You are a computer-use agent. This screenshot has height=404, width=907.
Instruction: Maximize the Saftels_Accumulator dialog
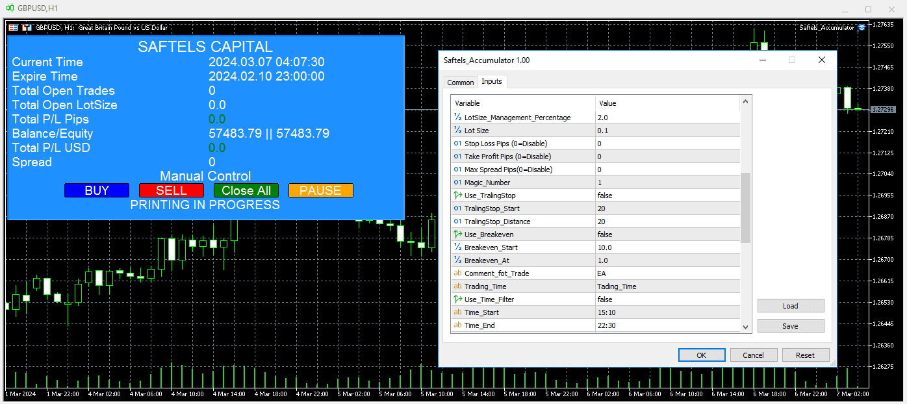[x=792, y=60]
